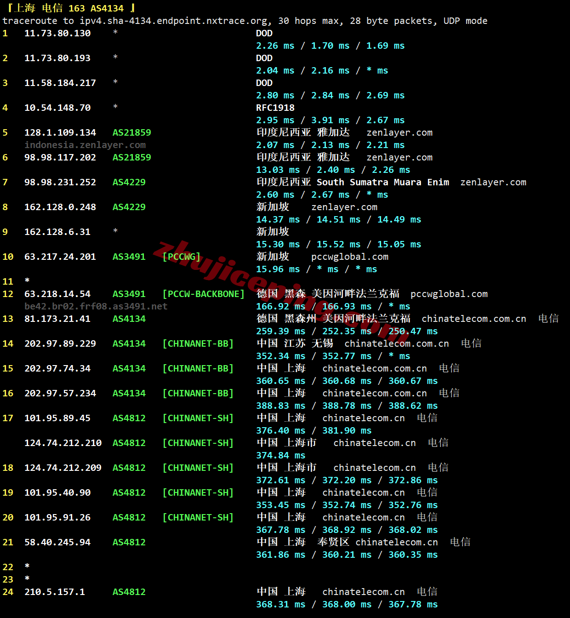The image size is (570, 618).
Task: Click the IP 10.54.148.70 at hop 4
Action: (x=57, y=108)
